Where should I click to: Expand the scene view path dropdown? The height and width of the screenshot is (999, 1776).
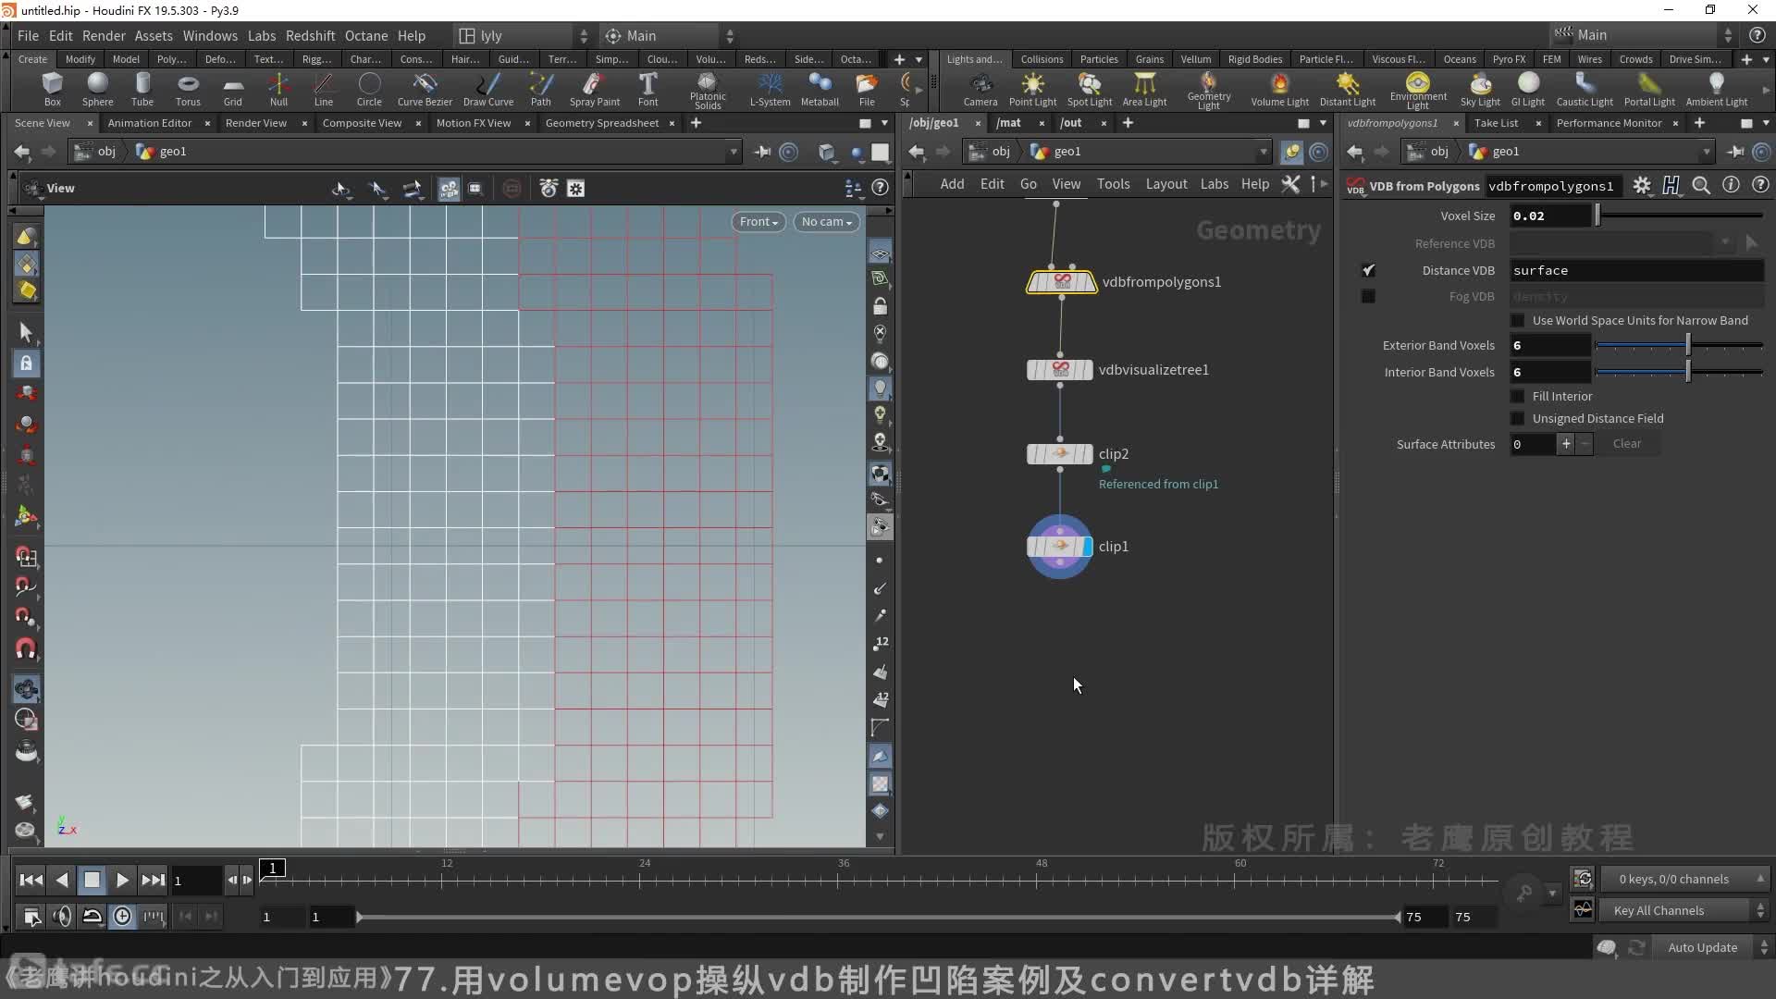click(734, 151)
